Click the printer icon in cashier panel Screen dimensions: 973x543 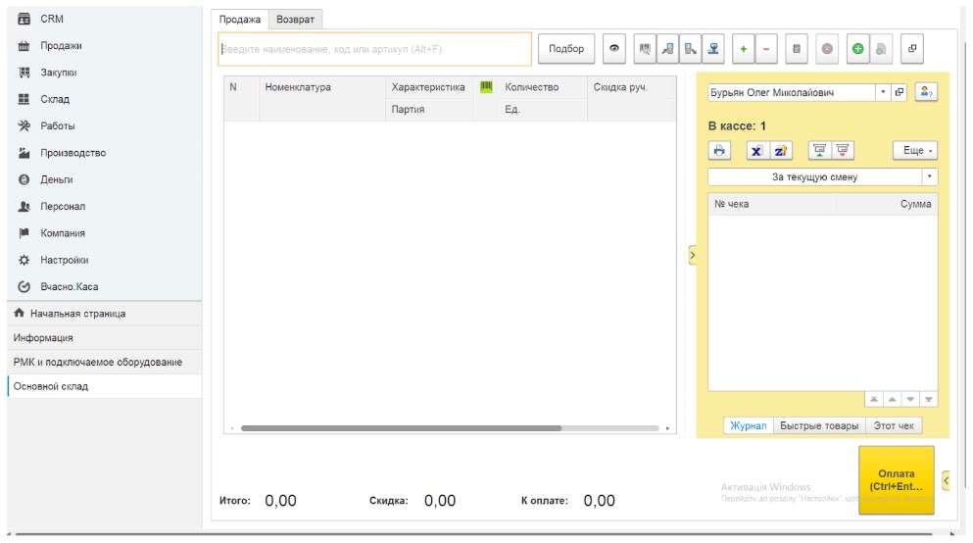coord(719,151)
